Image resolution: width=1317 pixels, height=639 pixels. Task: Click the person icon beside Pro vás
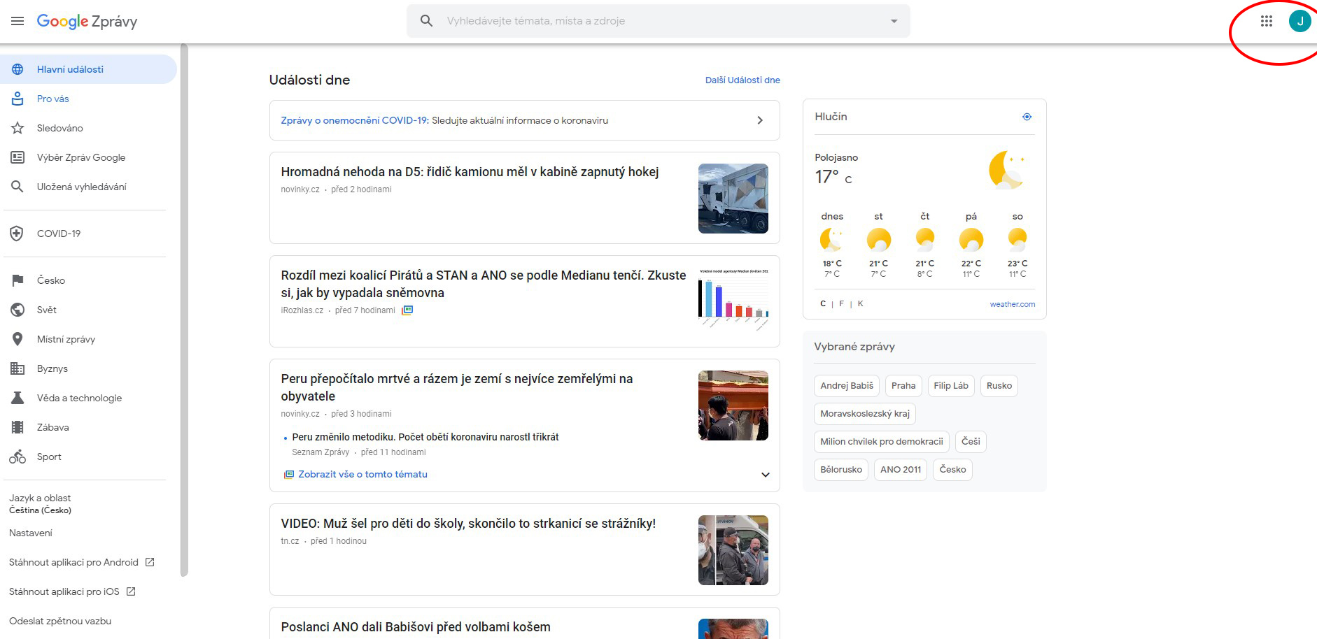click(x=17, y=99)
